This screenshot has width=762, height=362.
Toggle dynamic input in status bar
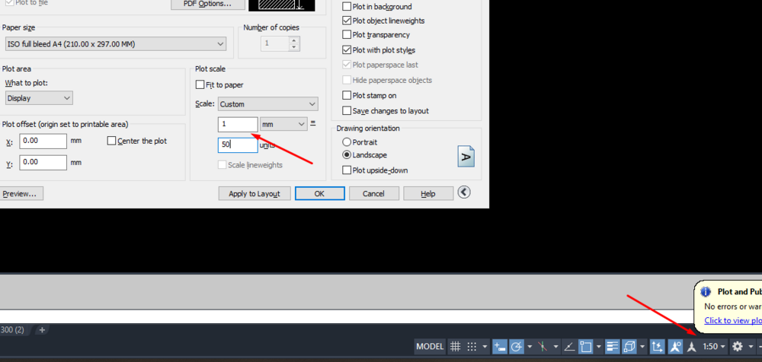pos(500,347)
